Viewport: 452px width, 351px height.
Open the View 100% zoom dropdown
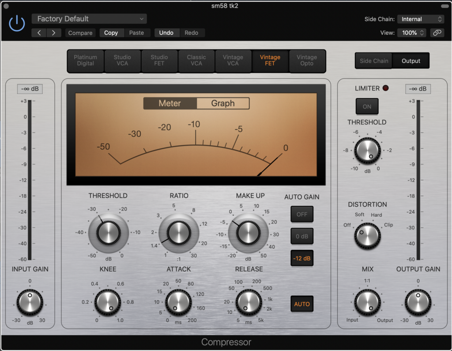411,33
